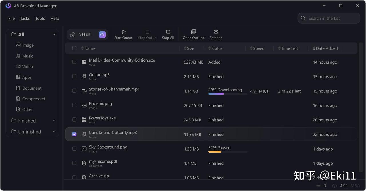This screenshot has width=366, height=191.
Task: Sort the list by Size column
Action: pos(189,48)
